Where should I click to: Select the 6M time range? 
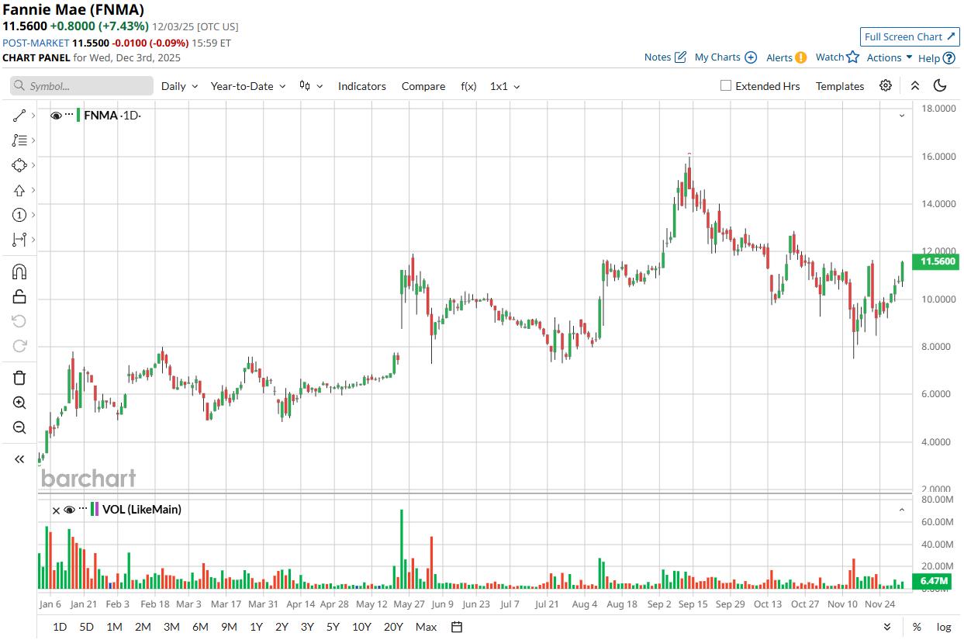click(200, 627)
